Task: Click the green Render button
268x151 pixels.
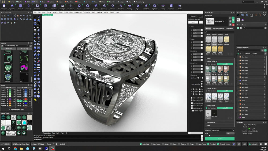Action: [220, 139]
